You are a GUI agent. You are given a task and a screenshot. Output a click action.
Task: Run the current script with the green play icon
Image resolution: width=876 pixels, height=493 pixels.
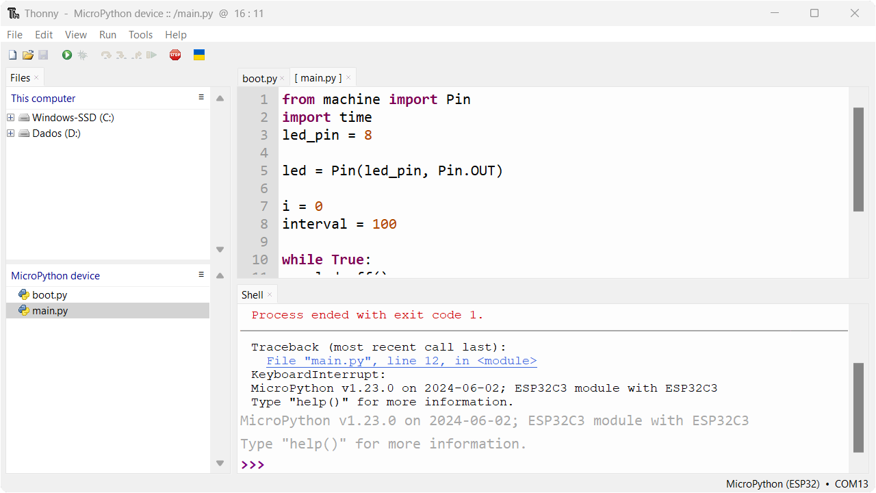(66, 55)
